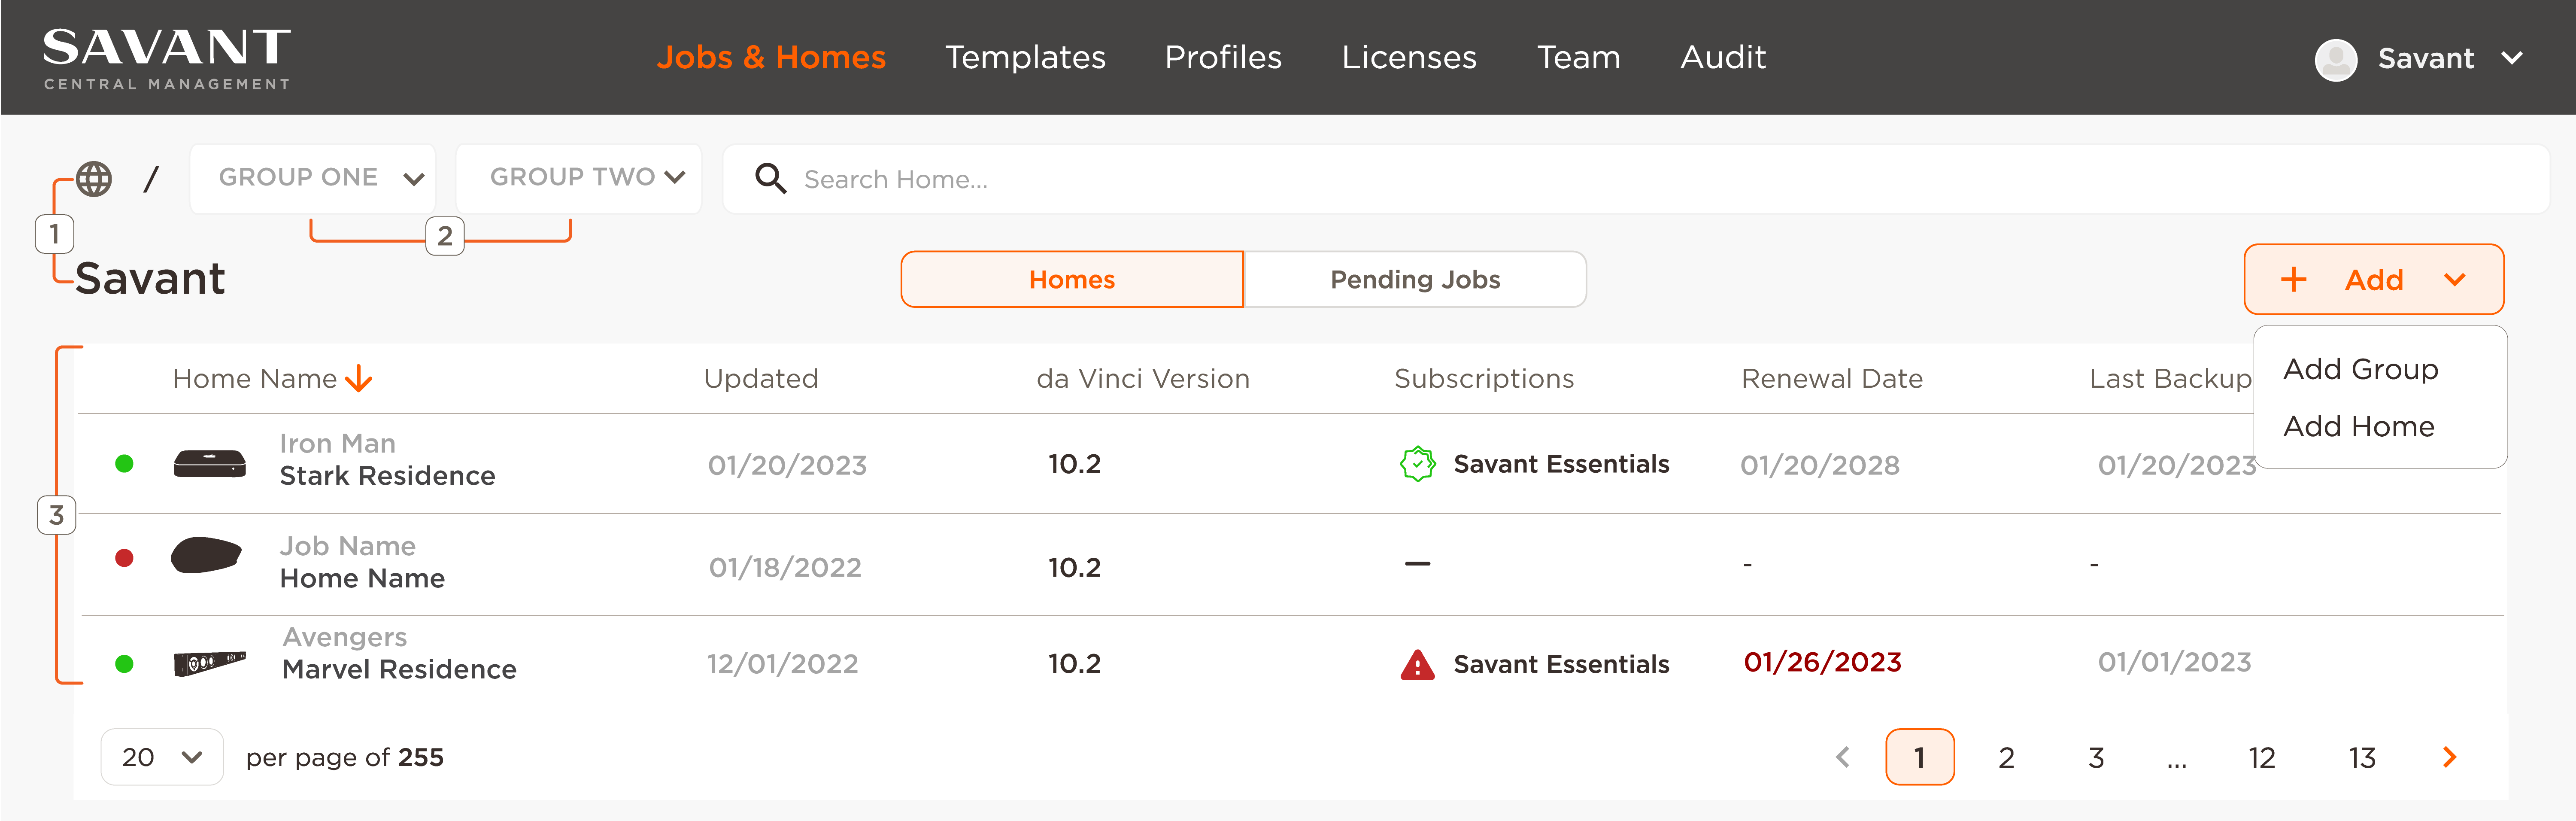
Task: Click the Marvel Residence soundbar device icon
Action: pos(209,663)
